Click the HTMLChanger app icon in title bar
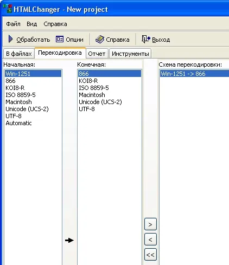Viewport: 229px width, 265px height. pos(8,9)
